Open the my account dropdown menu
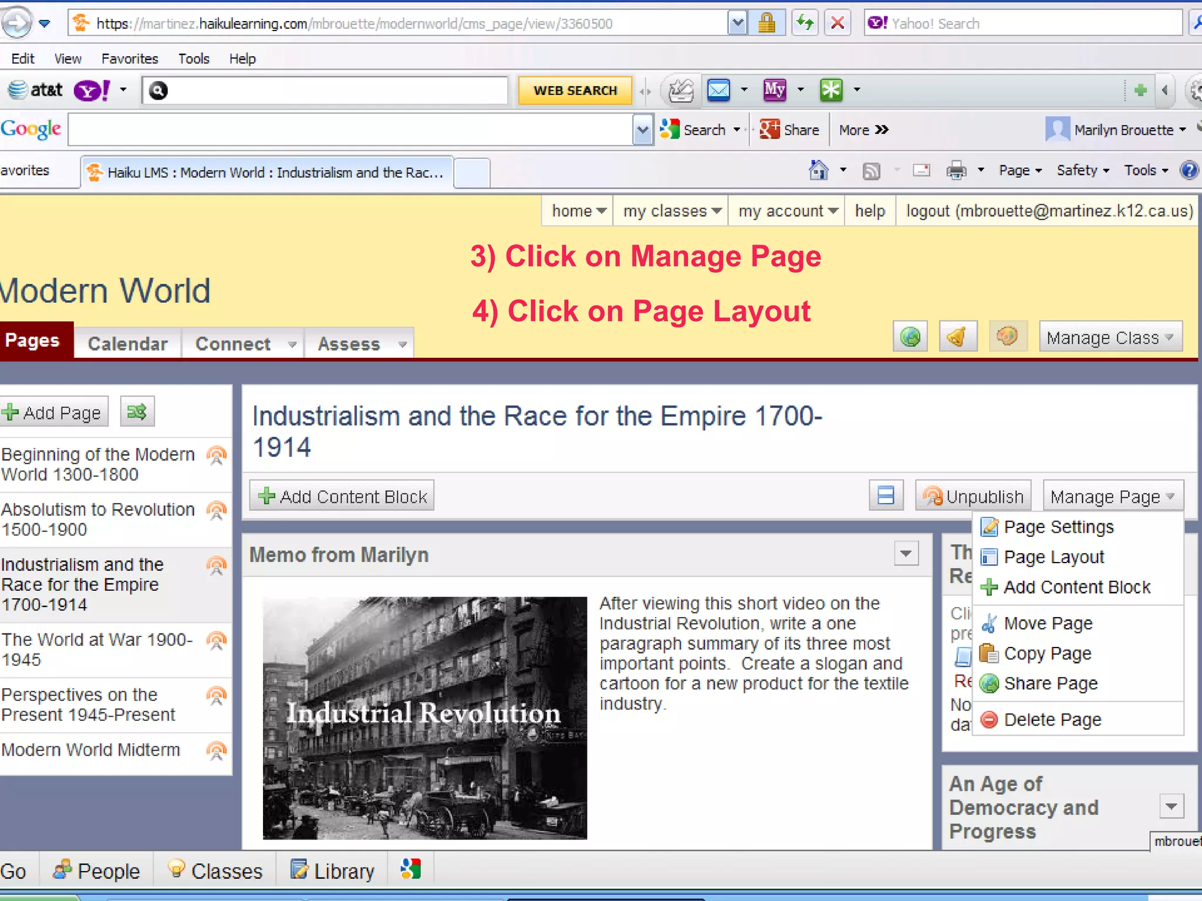Image resolution: width=1202 pixels, height=901 pixels. click(x=787, y=211)
